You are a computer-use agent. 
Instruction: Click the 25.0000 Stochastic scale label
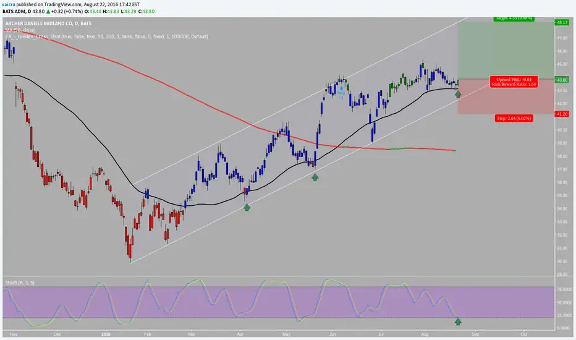[x=564, y=315]
